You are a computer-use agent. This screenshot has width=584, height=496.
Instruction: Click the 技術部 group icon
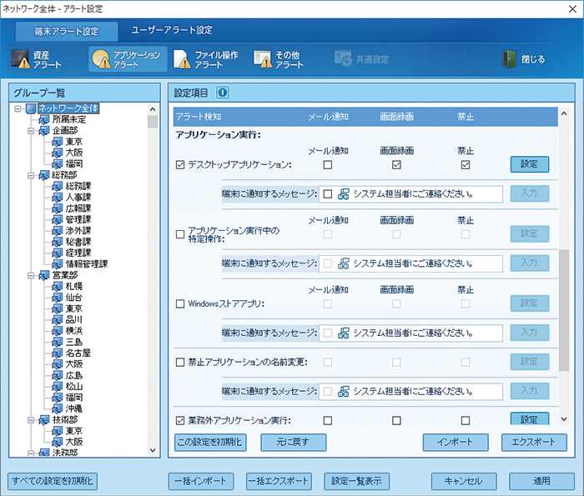pyautogui.click(x=44, y=419)
